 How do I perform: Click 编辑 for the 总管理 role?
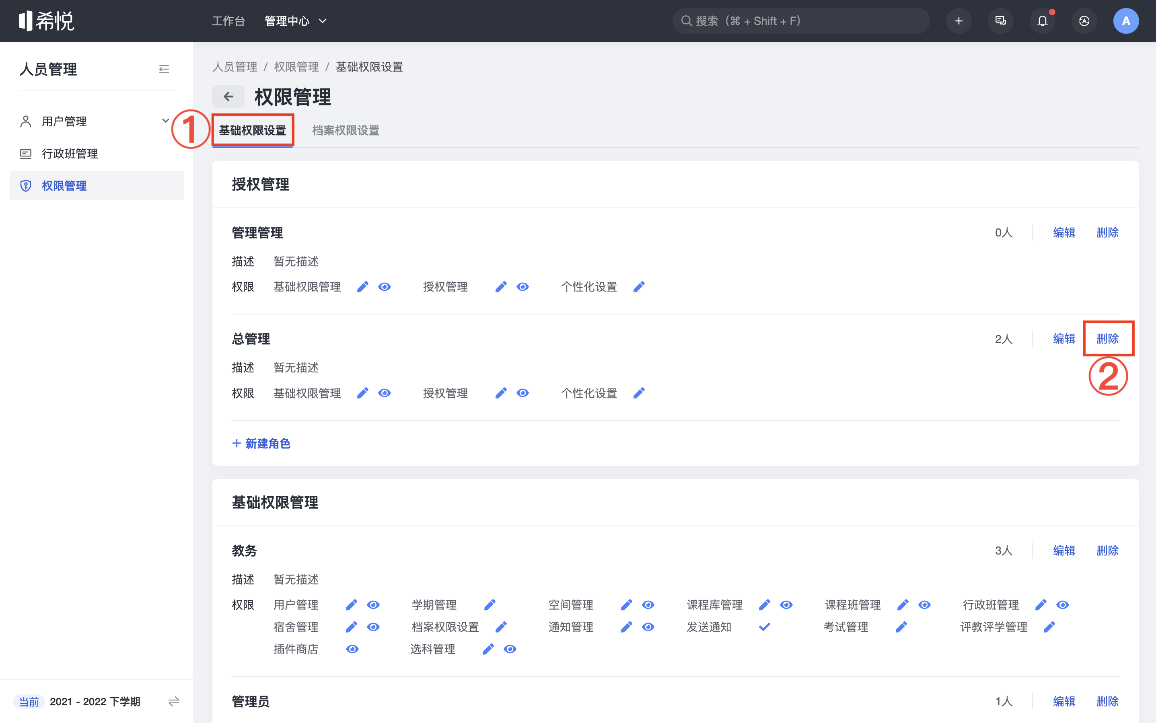tap(1064, 339)
